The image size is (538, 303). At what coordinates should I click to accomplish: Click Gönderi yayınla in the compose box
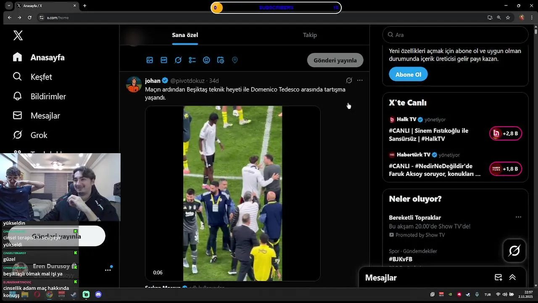pyautogui.click(x=335, y=60)
